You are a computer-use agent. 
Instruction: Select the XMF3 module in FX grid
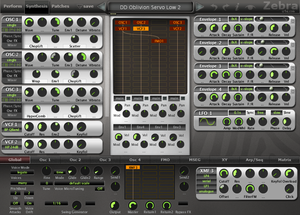[133, 168]
